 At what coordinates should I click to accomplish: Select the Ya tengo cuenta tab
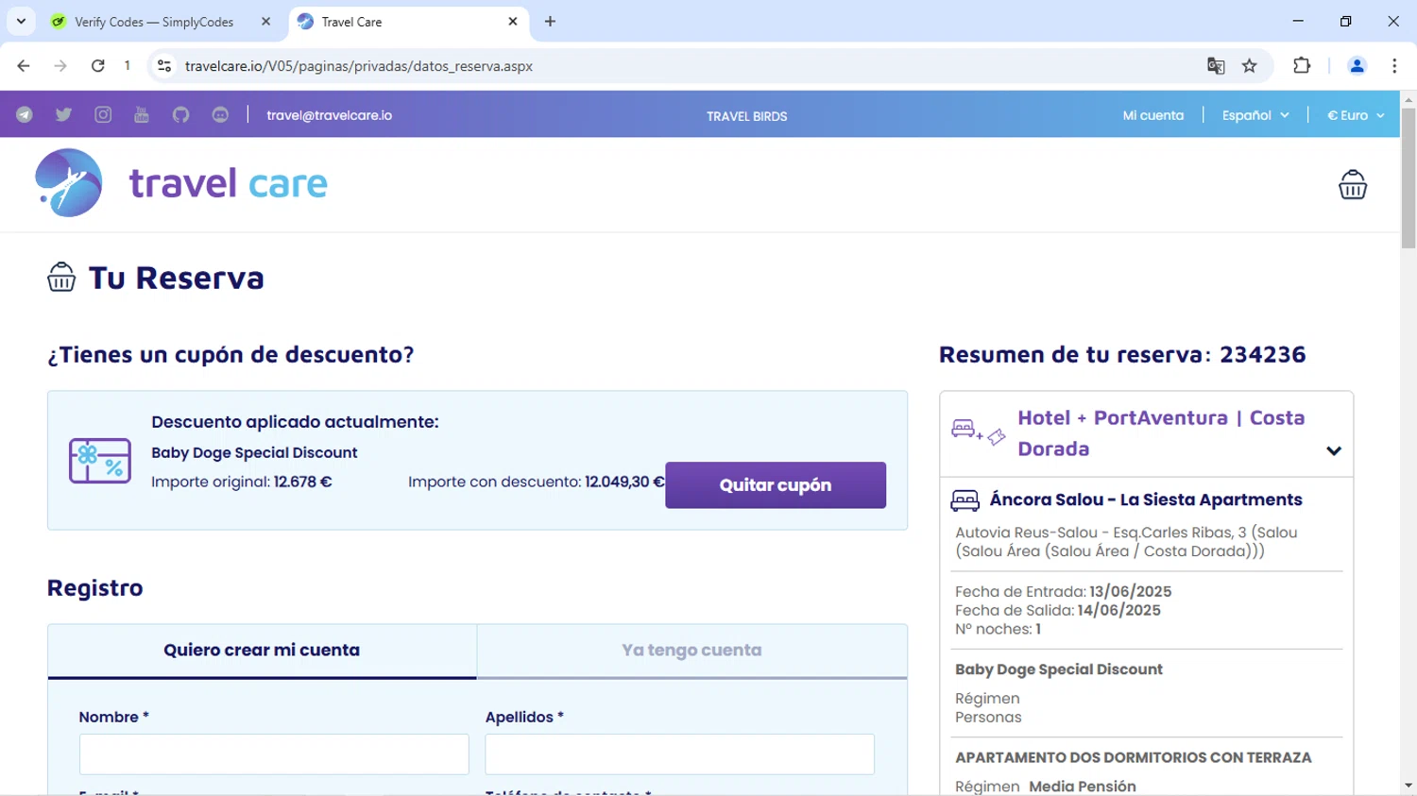click(691, 651)
